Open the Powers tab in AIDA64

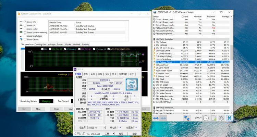(60, 45)
